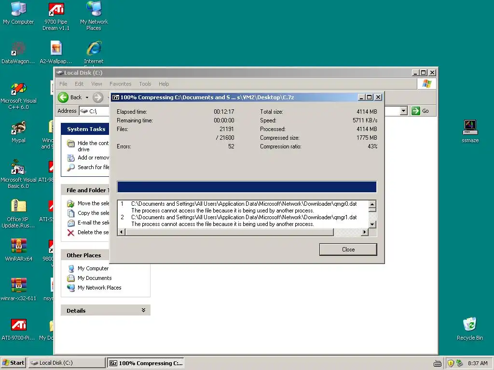This screenshot has height=370, width=494.
Task: Open Favorites menu in Local Disk window
Action: (120, 84)
